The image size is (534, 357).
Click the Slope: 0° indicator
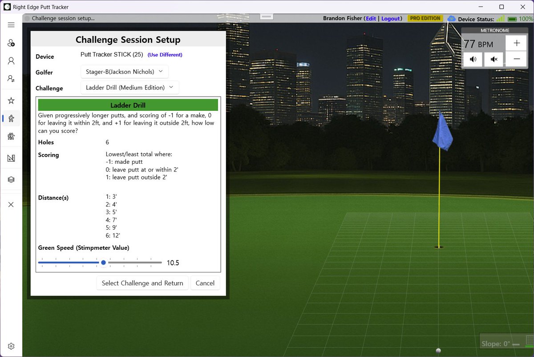pos(495,344)
